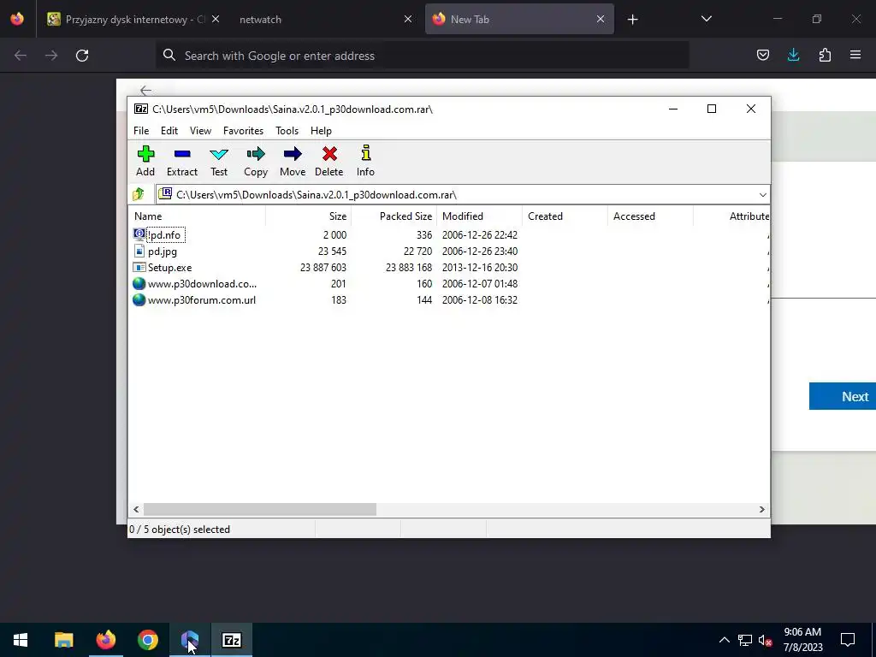
Task: Click the 7-Zip archive path field
Action: (455, 194)
